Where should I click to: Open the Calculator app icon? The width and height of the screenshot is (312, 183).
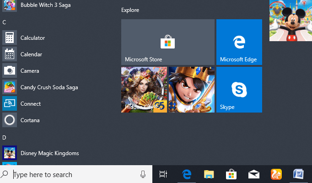(x=10, y=38)
